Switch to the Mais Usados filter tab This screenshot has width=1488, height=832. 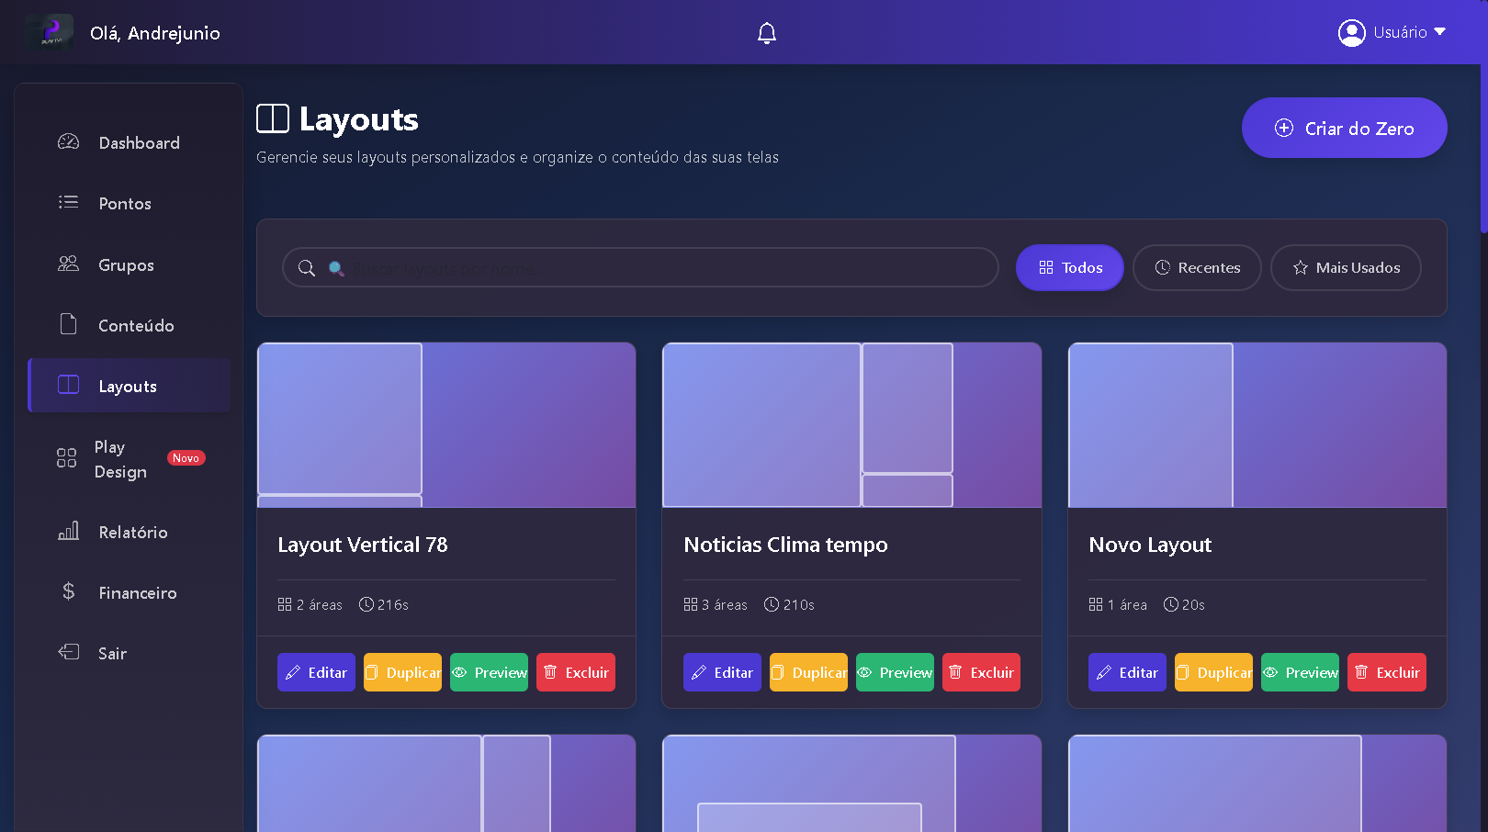(x=1346, y=267)
